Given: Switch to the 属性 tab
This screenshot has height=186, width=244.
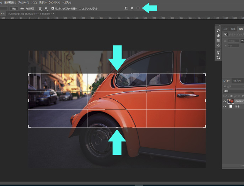Looking at the screenshot, I should click(x=241, y=29).
